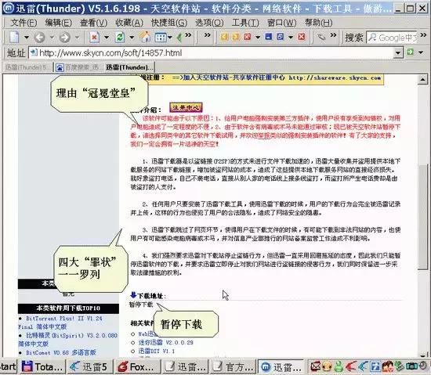The image size is (431, 375).
Task: Switch to the 百度搜索 tab
Action: [x=78, y=67]
